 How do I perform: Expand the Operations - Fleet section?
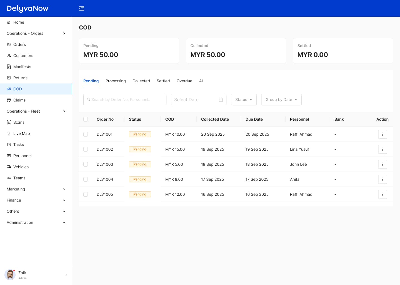pyautogui.click(x=36, y=111)
